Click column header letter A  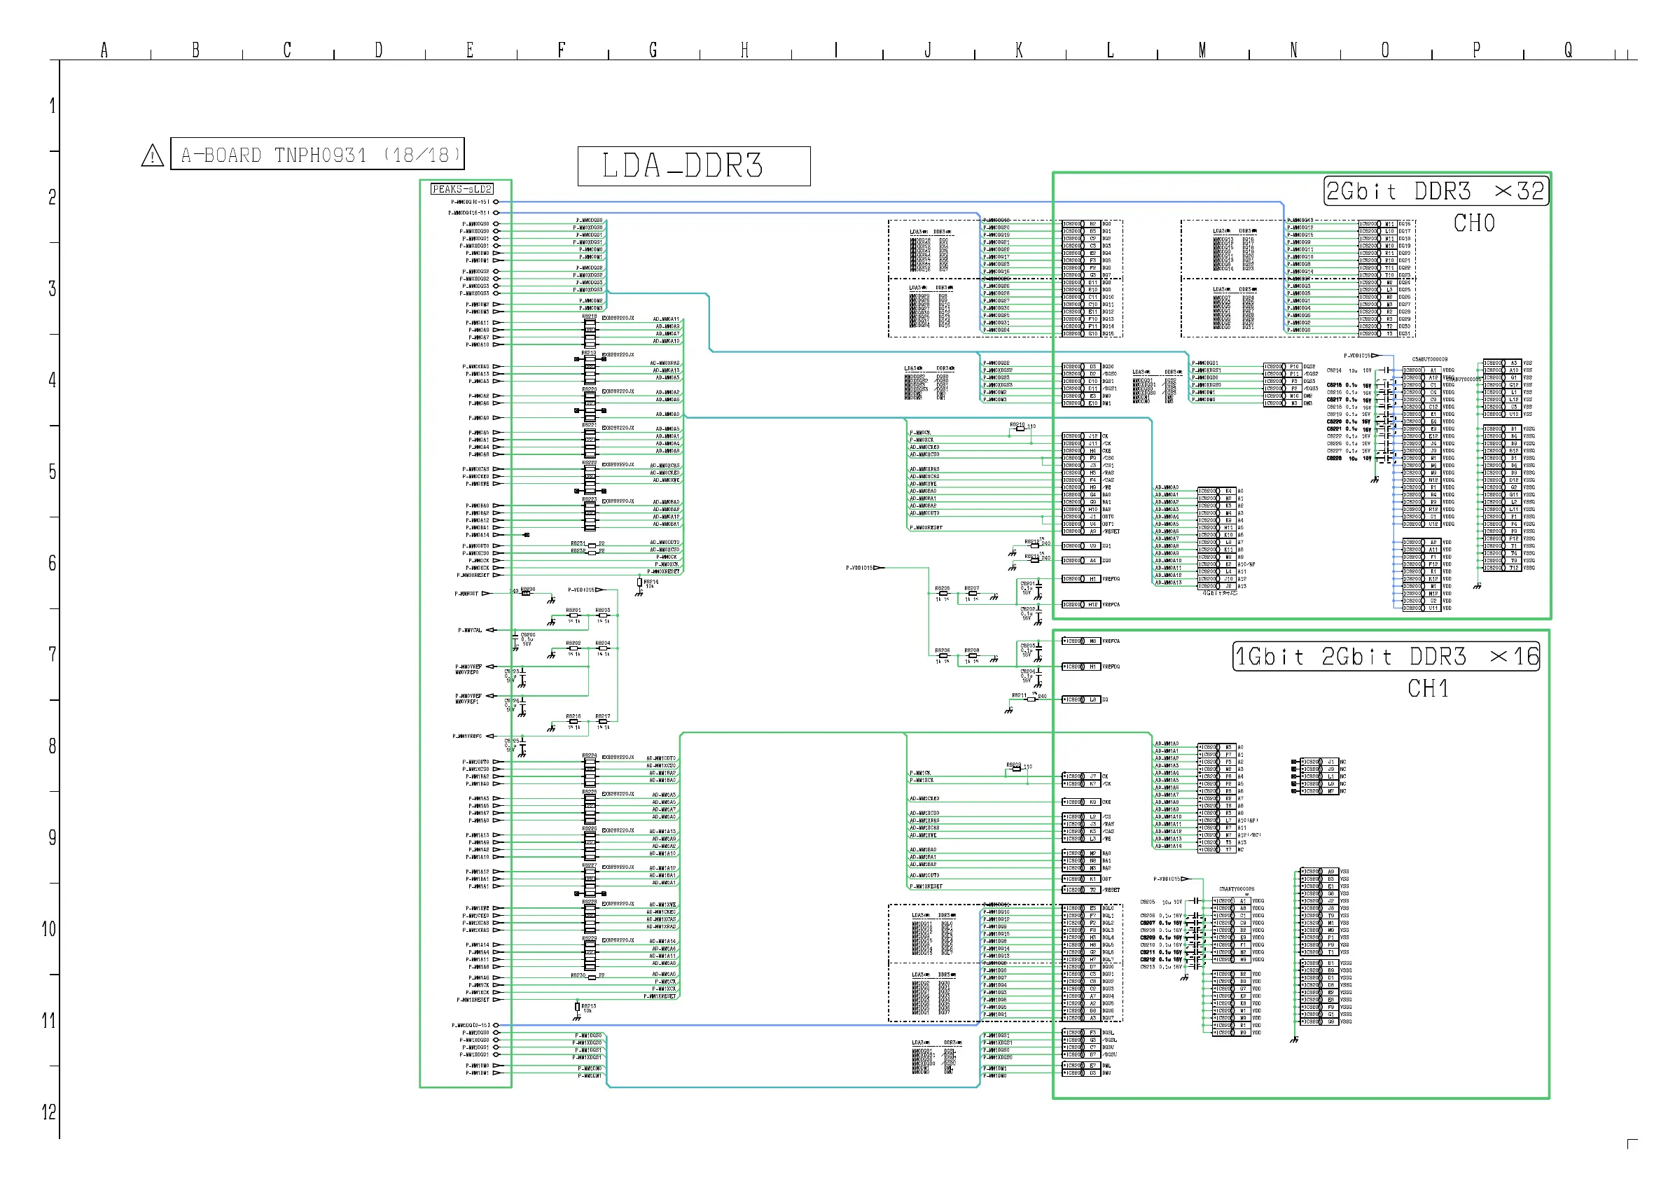[104, 50]
